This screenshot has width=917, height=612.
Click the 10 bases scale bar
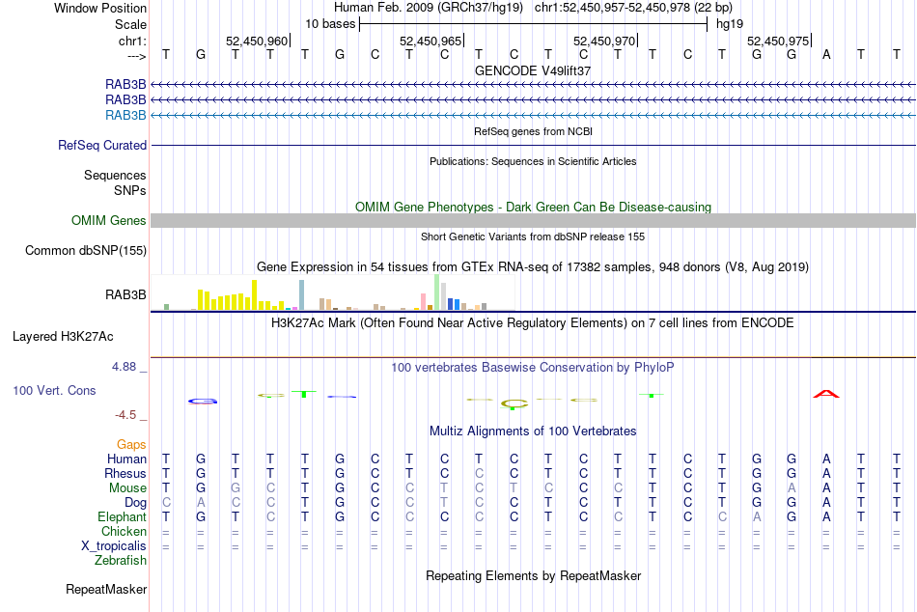534,24
